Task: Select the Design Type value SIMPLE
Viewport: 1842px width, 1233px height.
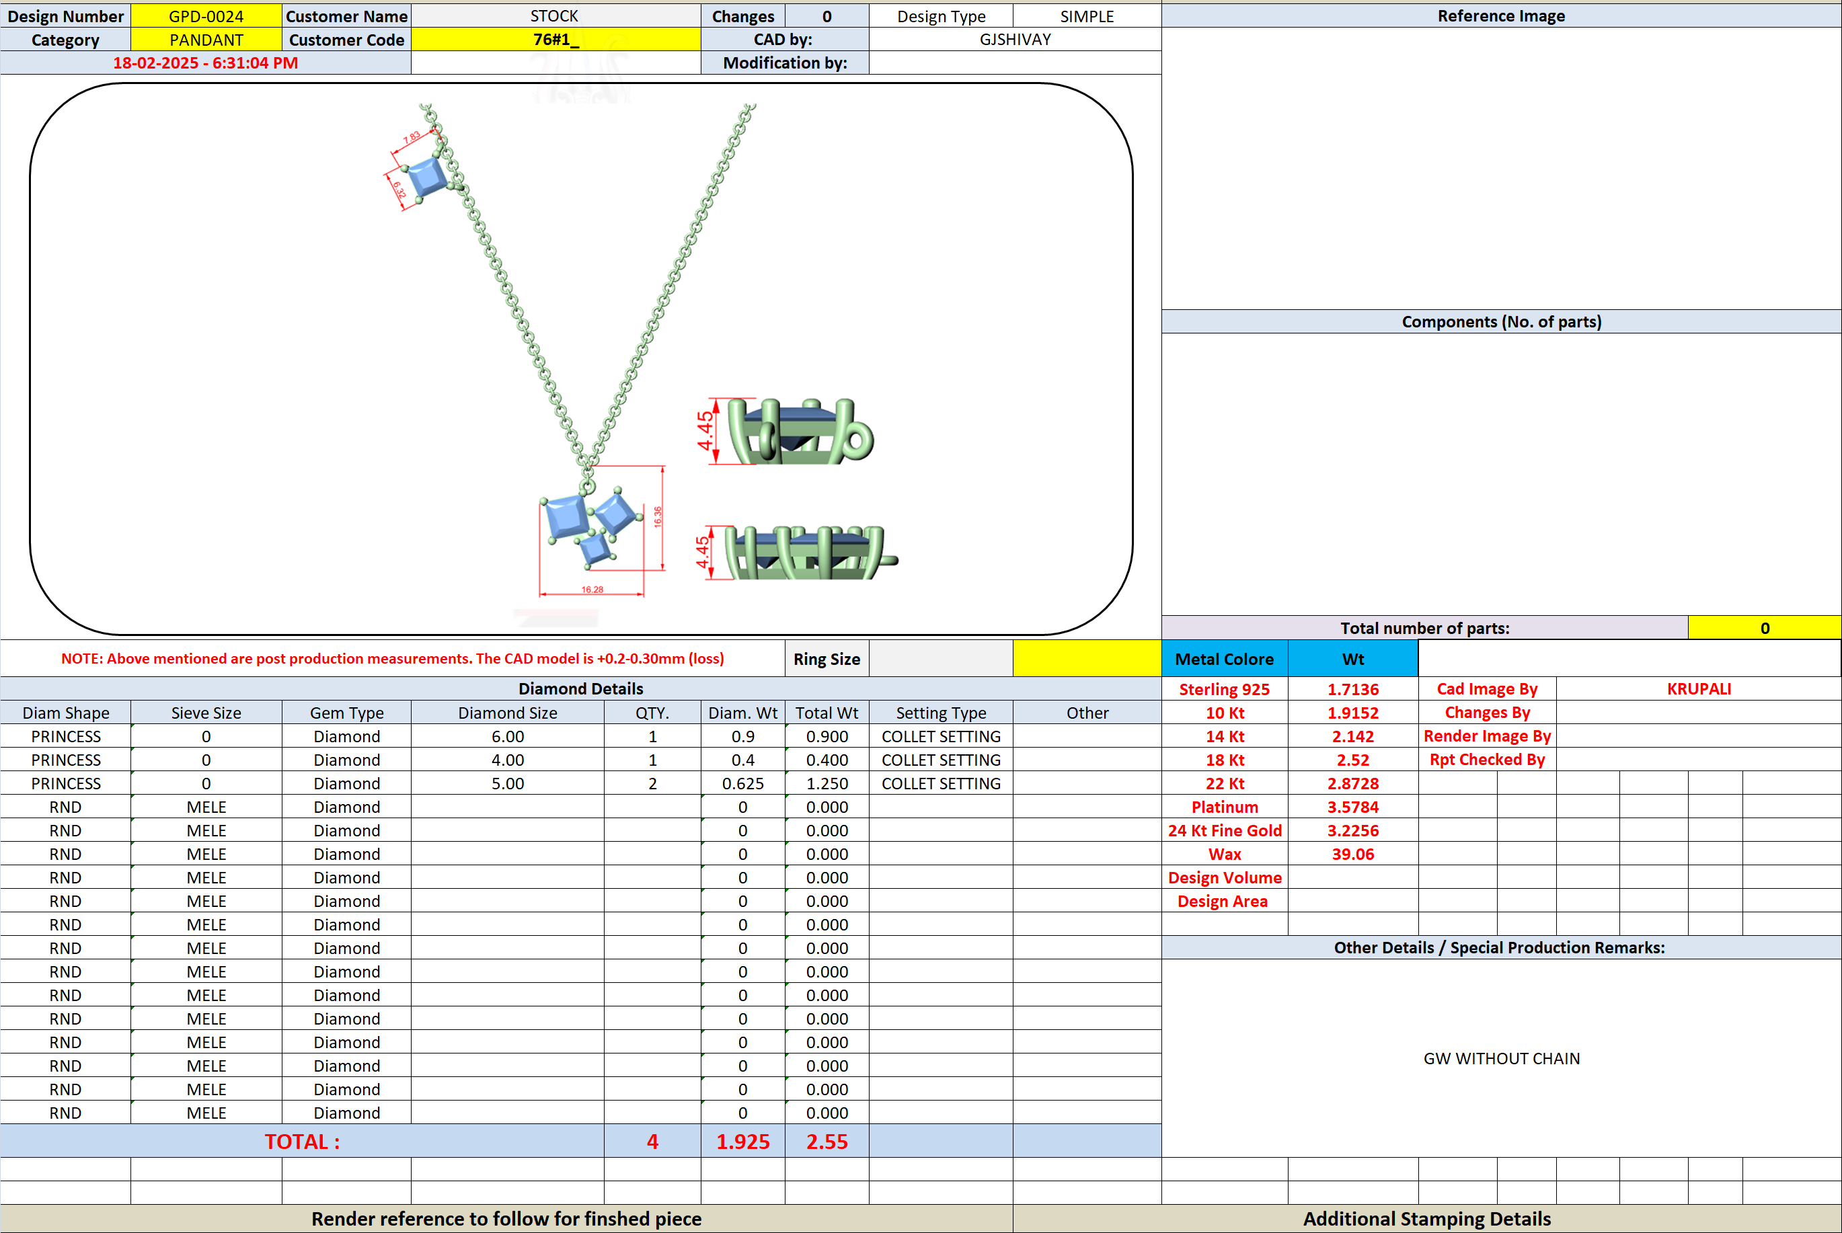Action: pyautogui.click(x=1087, y=15)
